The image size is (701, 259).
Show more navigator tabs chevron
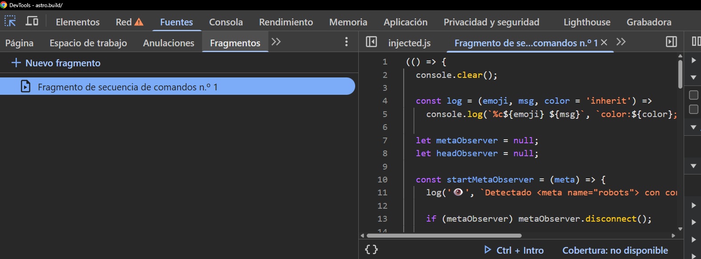coord(276,42)
